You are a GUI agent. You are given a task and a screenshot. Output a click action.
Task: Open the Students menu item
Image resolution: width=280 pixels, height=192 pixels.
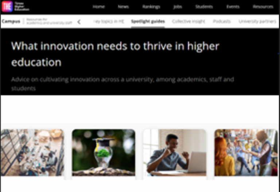pos(204,7)
